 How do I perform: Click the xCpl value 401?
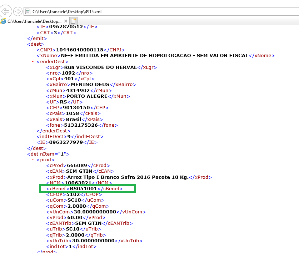pos(69,79)
